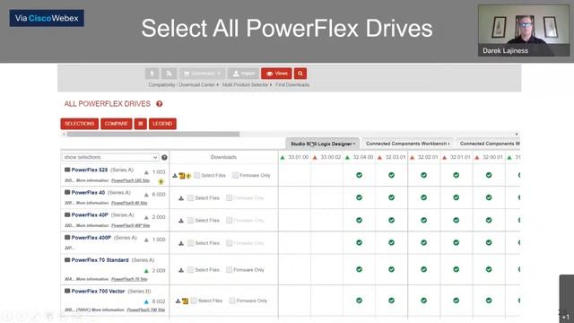Click the 33.00.02 version column header
The height and width of the screenshot is (323, 574).
pyautogui.click(x=326, y=157)
